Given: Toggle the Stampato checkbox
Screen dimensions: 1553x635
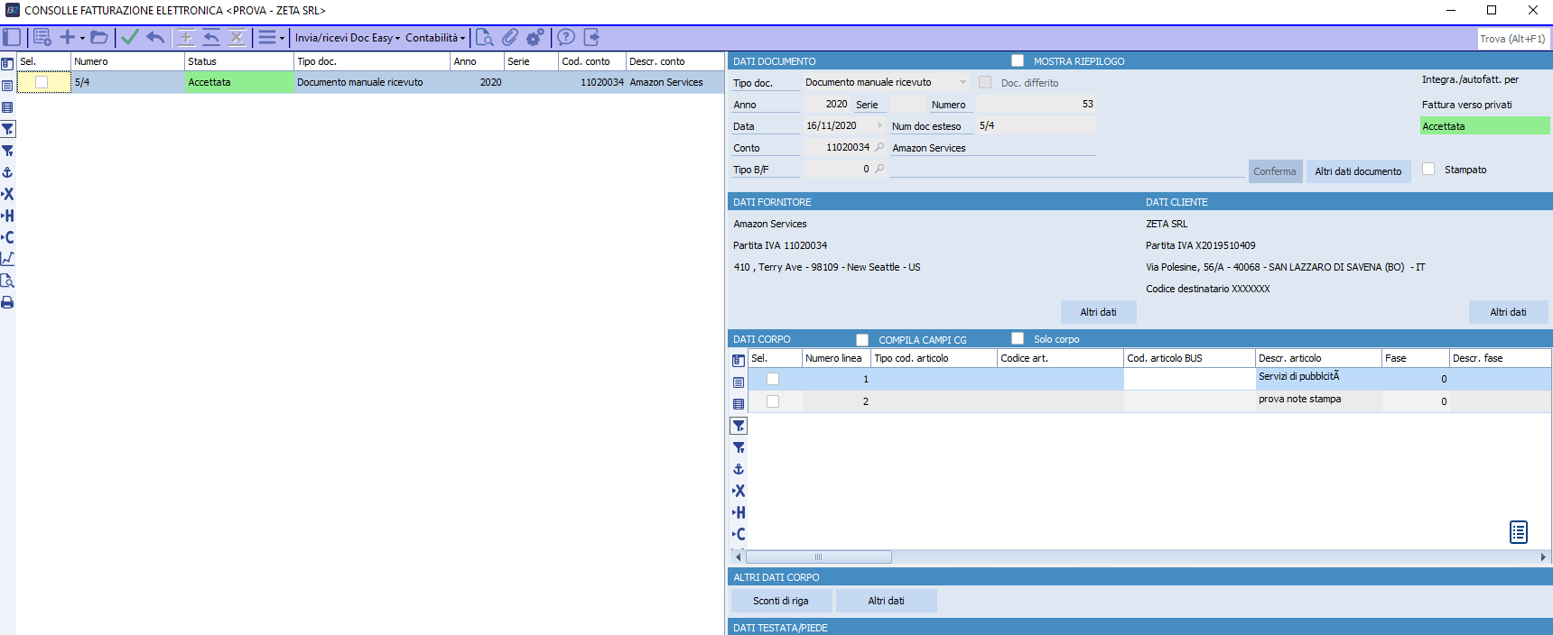Looking at the screenshot, I should point(1428,169).
